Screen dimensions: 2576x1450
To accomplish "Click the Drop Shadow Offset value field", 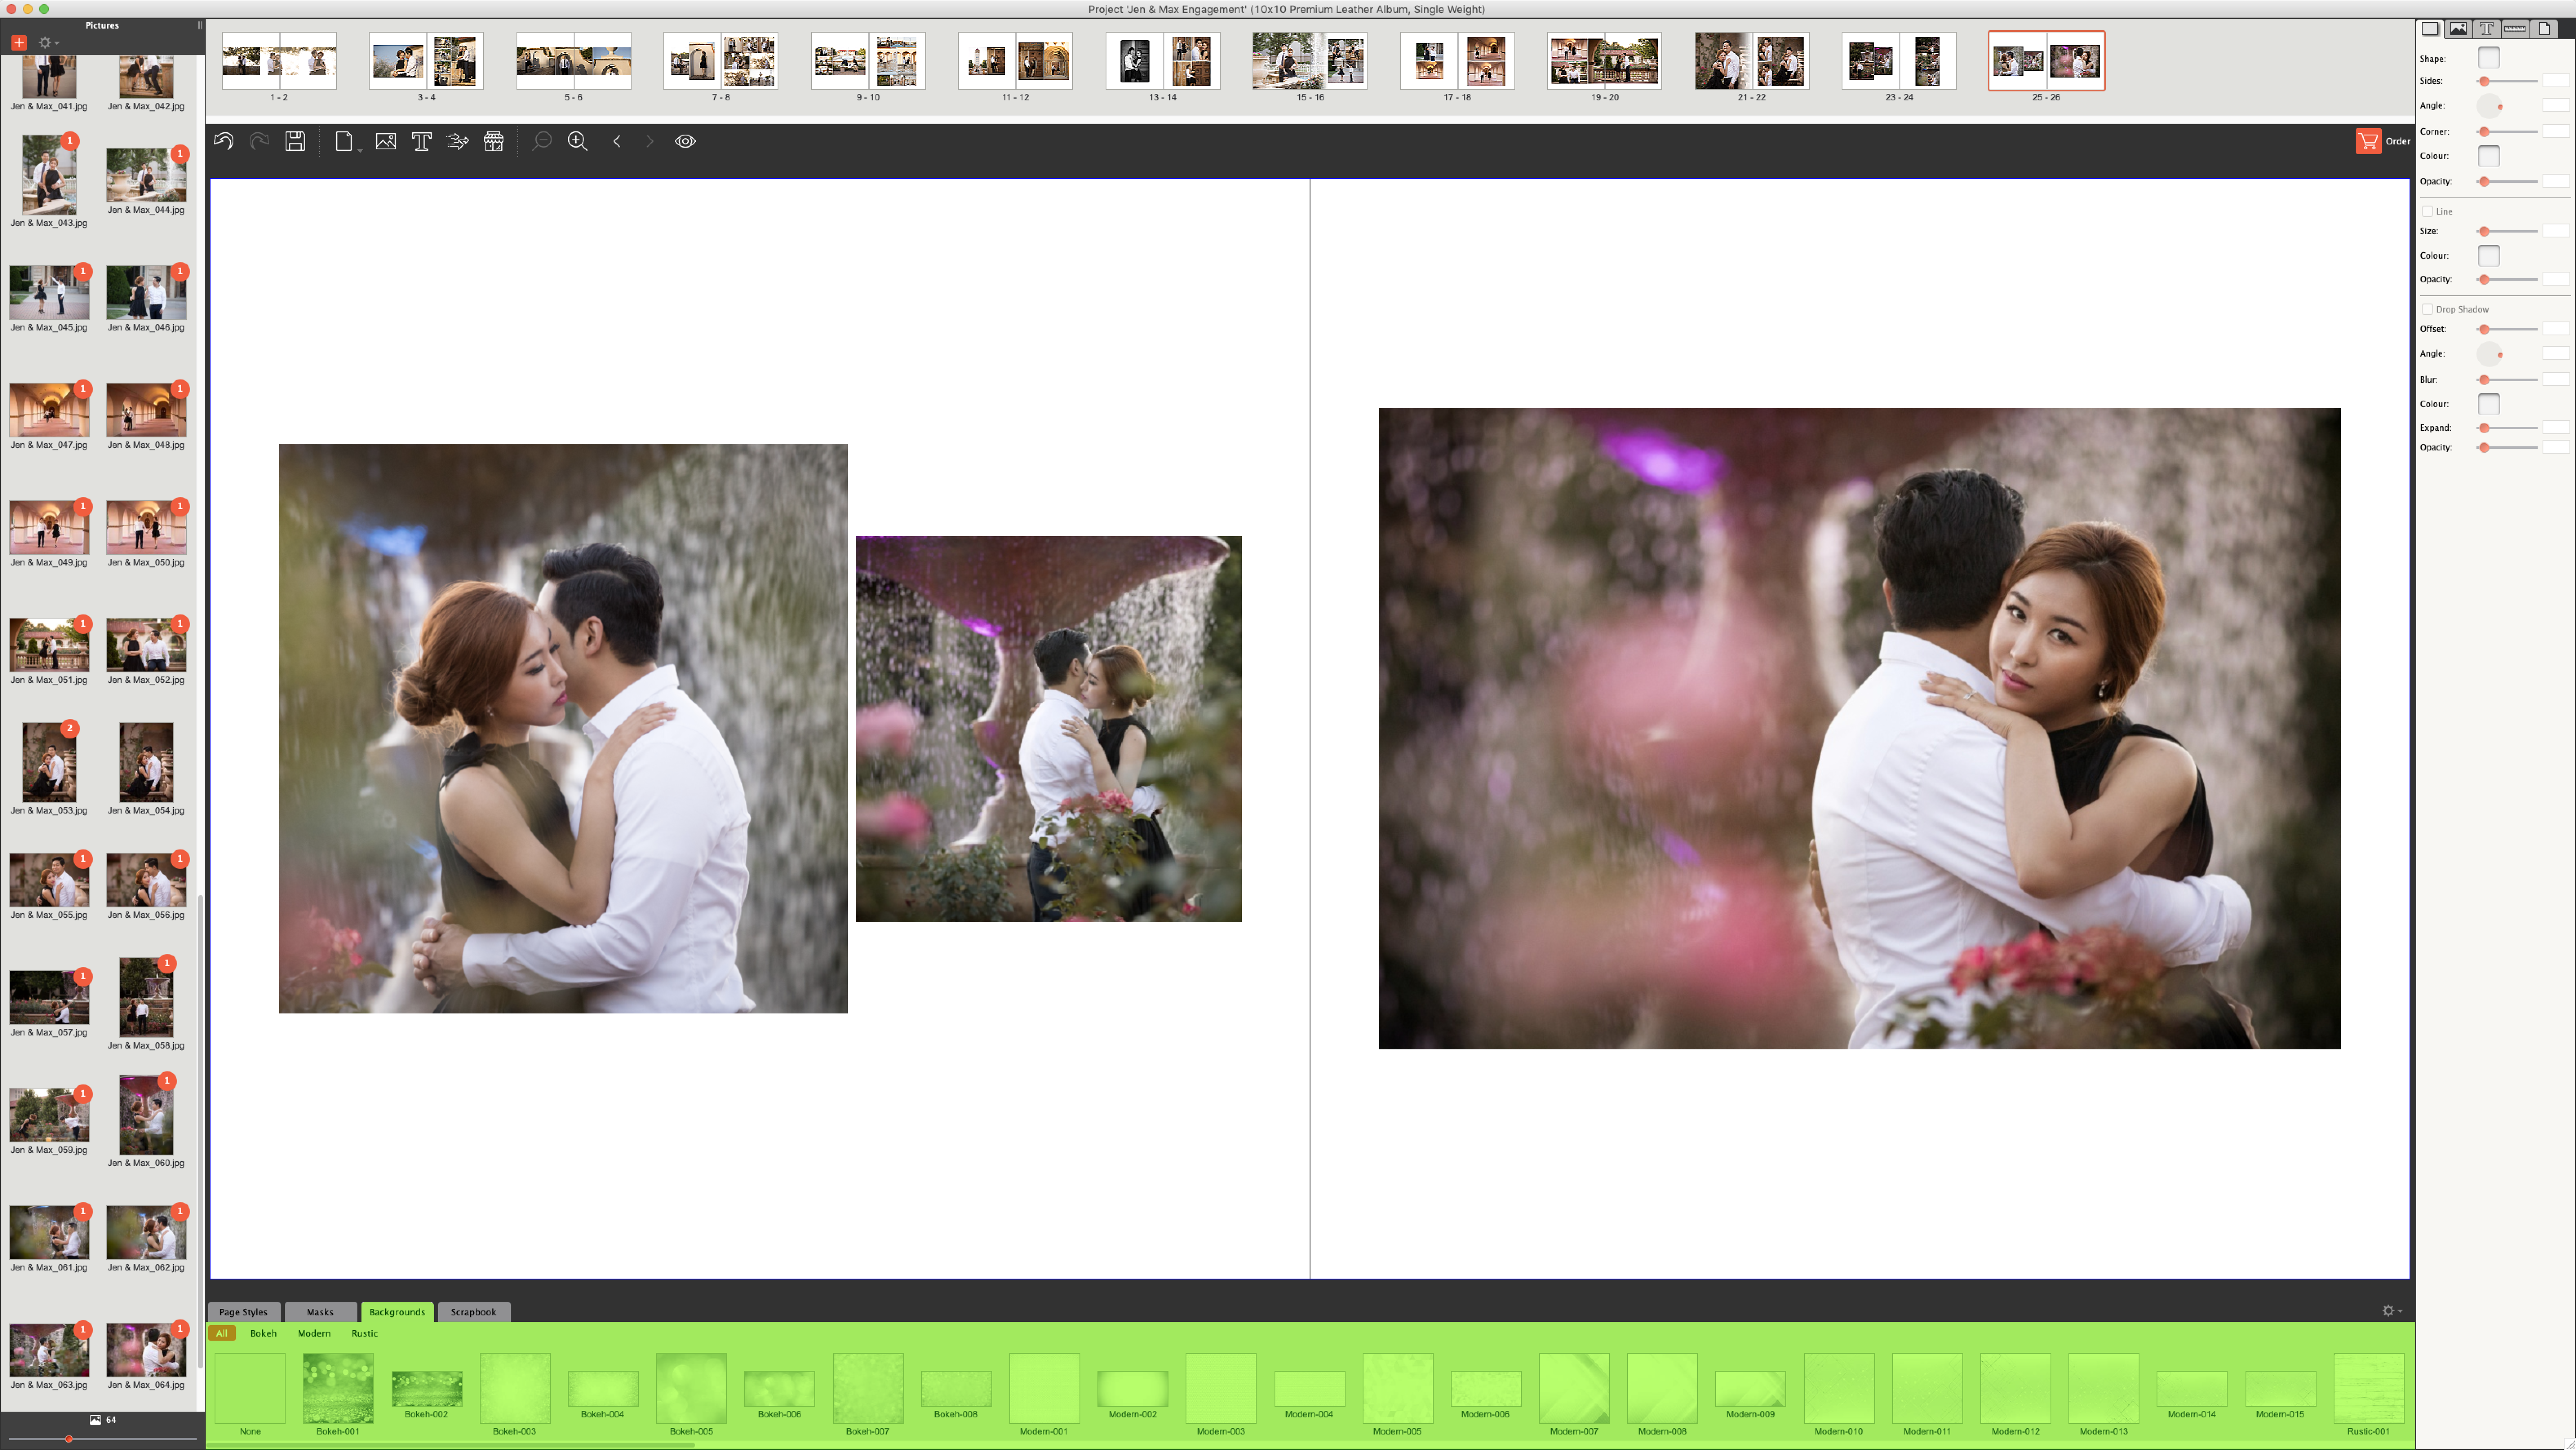I will click(x=2556, y=329).
